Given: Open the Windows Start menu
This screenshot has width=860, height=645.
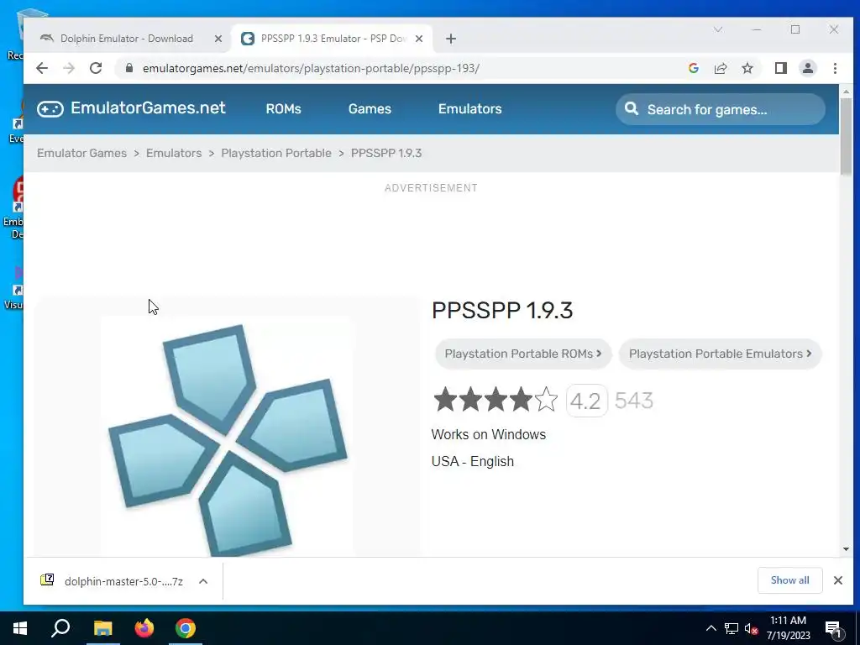Looking at the screenshot, I should pyautogui.click(x=20, y=628).
